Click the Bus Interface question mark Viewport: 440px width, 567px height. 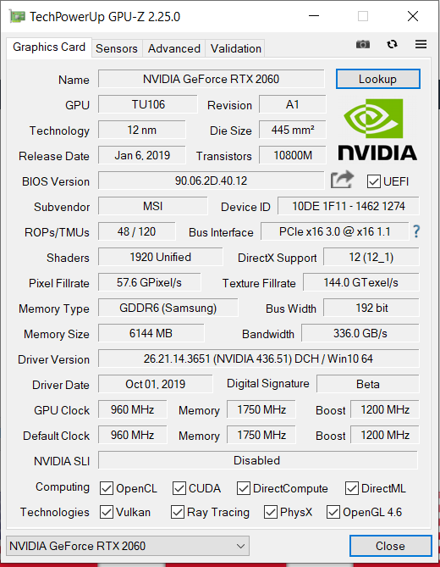(x=416, y=231)
